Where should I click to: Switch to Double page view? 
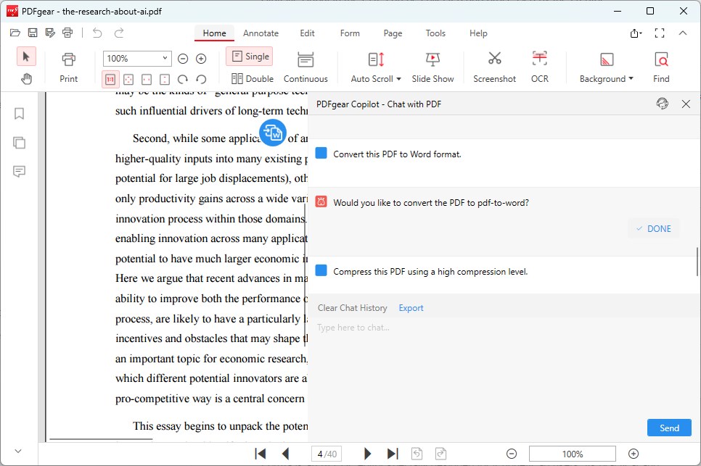252,79
